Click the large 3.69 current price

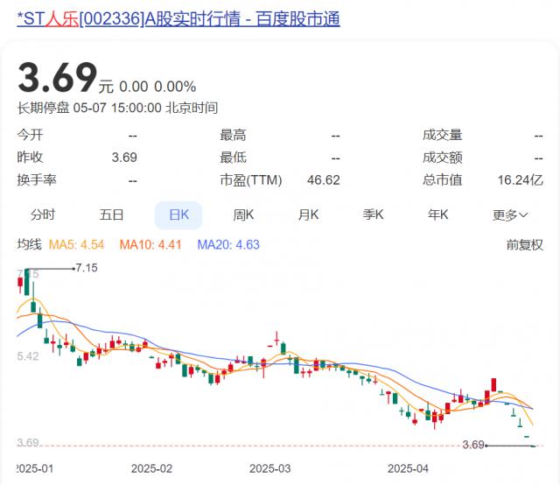pos(58,78)
